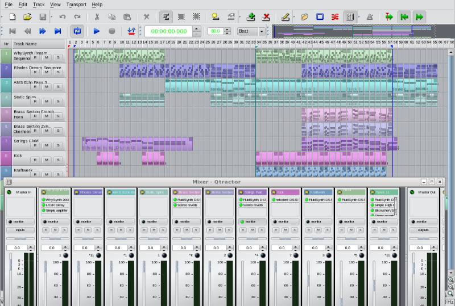Screen dimensions: 455x306
Task: Click the Cut scissors icon
Action: (x=97, y=16)
